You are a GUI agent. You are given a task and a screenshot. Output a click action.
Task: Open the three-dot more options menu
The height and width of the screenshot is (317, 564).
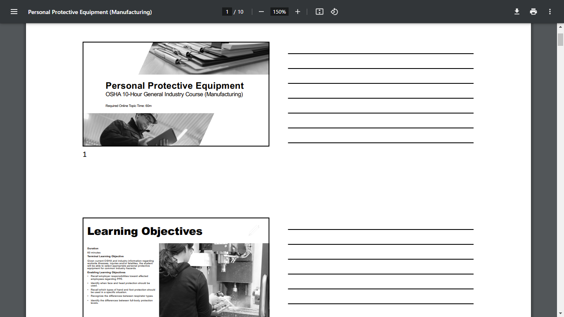[x=550, y=12]
